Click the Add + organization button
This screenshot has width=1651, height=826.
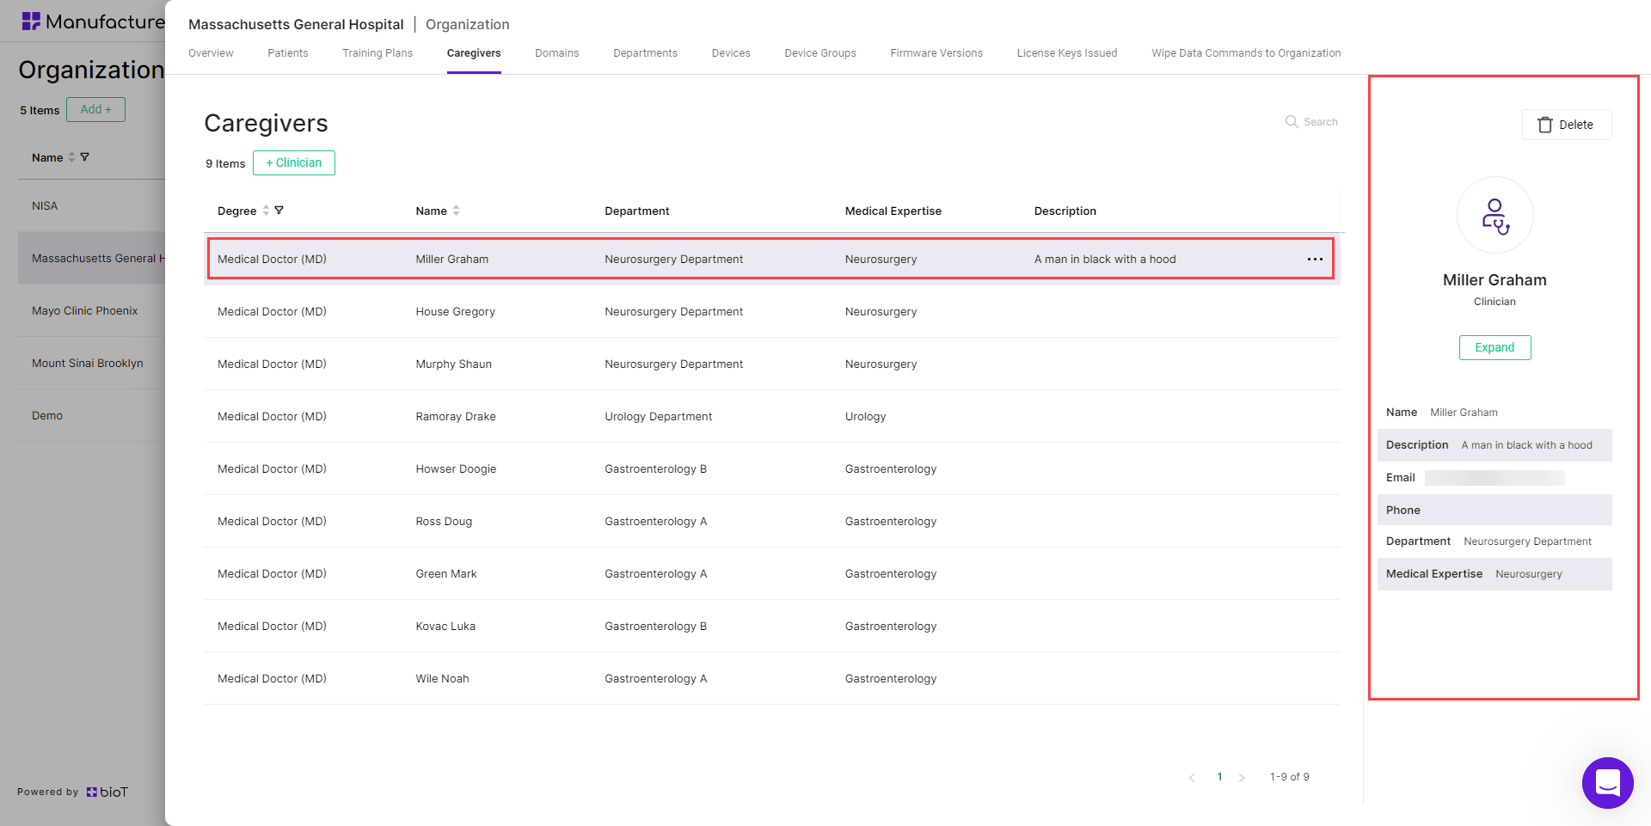coord(96,110)
